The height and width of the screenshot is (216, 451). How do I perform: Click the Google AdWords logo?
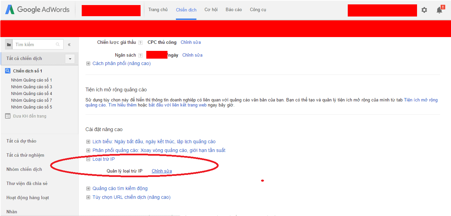coord(37,10)
